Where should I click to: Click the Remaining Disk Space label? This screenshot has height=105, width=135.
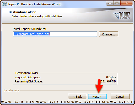[29, 81]
